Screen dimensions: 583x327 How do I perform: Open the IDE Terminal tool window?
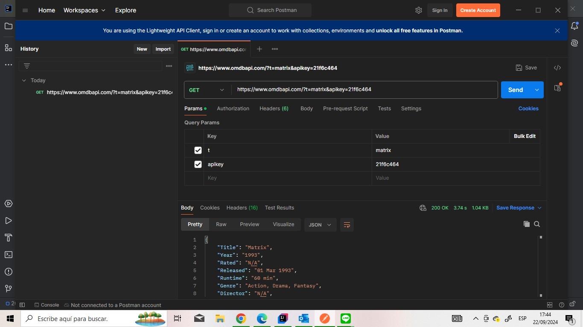click(8, 255)
